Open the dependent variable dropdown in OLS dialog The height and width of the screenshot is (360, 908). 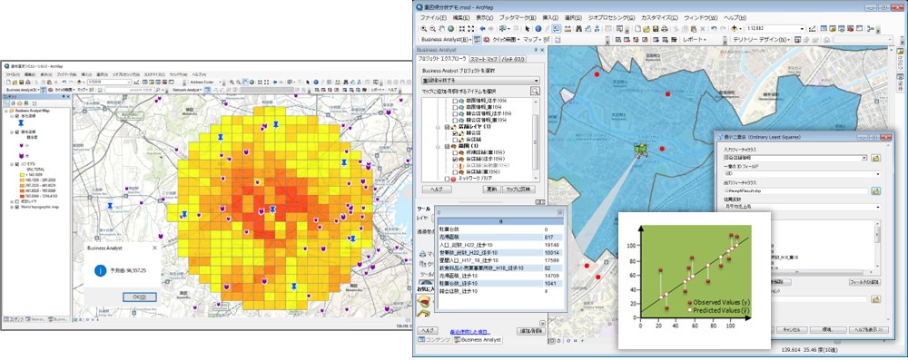click(x=877, y=207)
